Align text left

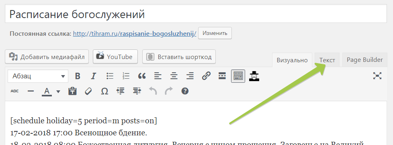click(158, 76)
